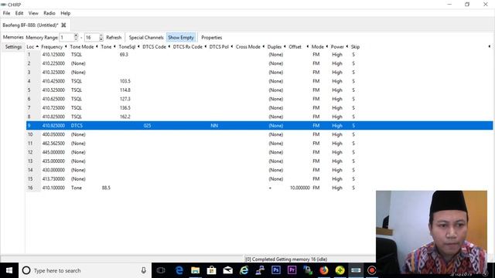Select ToneSql value 103.5 in row 4

point(125,81)
